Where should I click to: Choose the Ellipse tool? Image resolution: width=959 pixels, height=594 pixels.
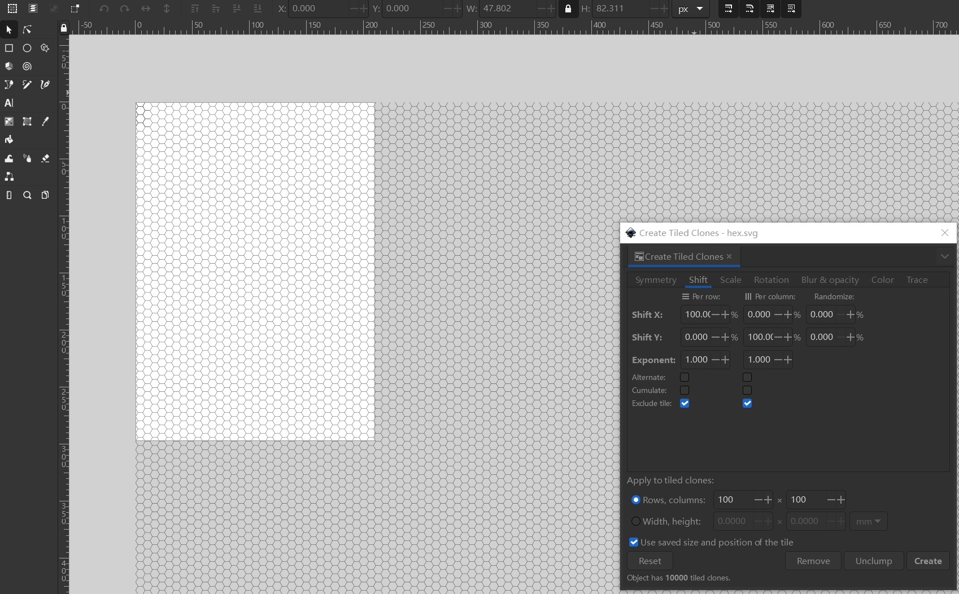click(27, 48)
